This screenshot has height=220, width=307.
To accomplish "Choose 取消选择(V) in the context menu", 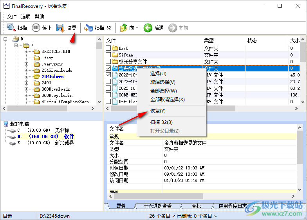I will 172,82.
